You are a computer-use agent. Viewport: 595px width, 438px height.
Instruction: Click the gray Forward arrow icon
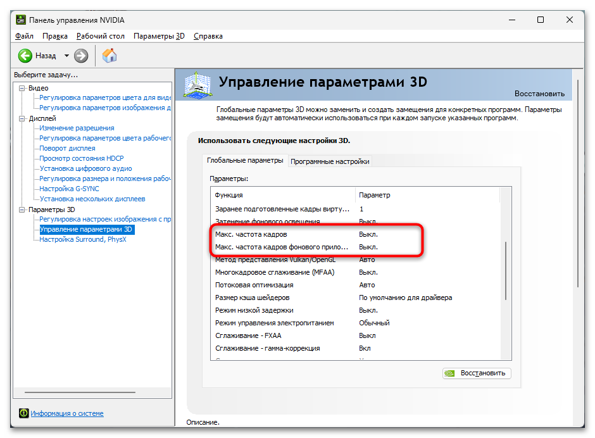(81, 56)
